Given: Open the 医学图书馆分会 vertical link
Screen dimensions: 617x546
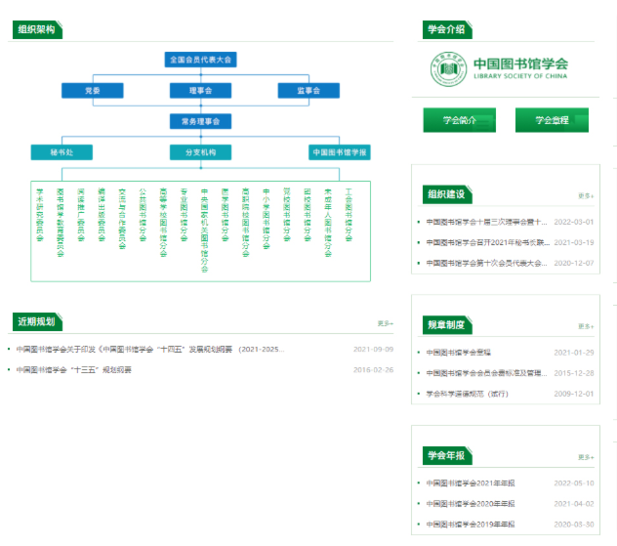Looking at the screenshot, I should pyautogui.click(x=226, y=215).
